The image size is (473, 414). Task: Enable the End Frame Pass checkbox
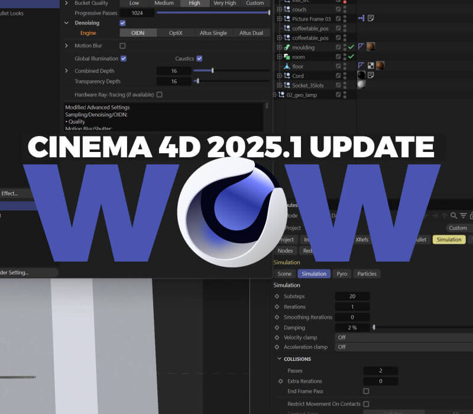pyautogui.click(x=366, y=392)
